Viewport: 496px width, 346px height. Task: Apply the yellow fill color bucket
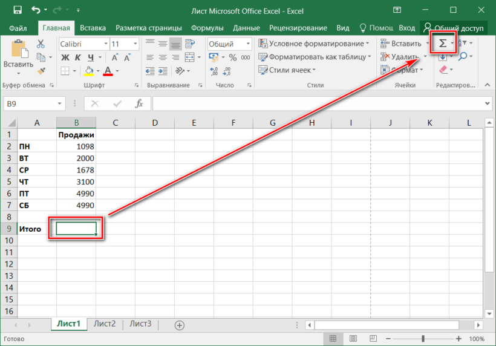[x=89, y=71]
